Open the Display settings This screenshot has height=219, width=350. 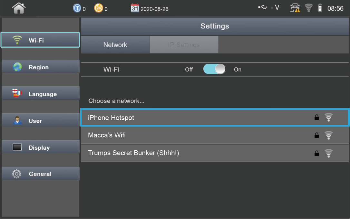click(41, 147)
